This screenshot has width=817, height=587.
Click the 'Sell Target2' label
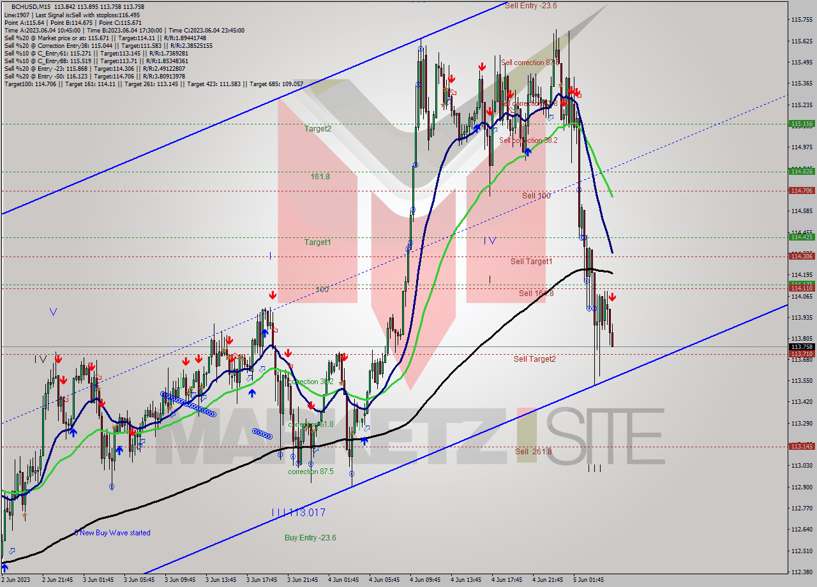point(535,359)
